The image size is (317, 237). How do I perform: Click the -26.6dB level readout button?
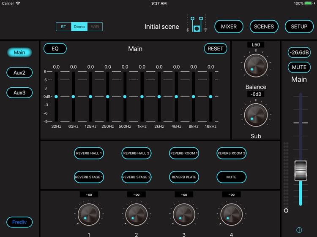[x=299, y=52]
